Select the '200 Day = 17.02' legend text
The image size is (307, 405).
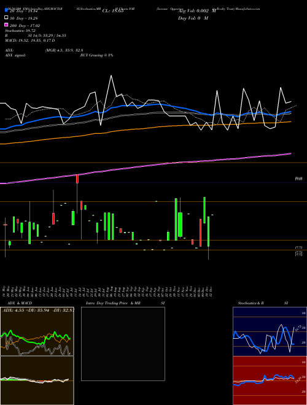point(25,26)
